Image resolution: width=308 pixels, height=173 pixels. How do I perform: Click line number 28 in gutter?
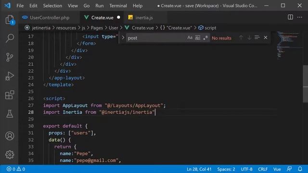[x=31, y=112]
